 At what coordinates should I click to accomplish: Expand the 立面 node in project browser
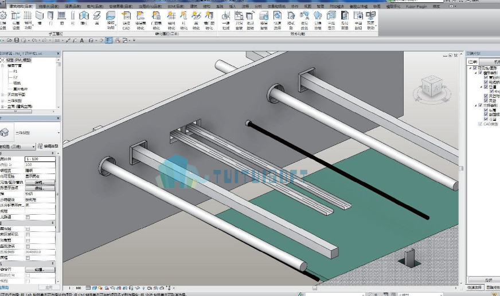(2, 106)
